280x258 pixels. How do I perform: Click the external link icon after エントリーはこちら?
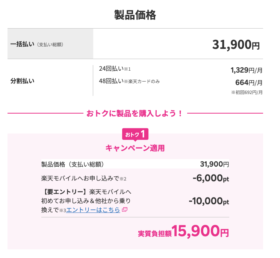(x=125, y=209)
